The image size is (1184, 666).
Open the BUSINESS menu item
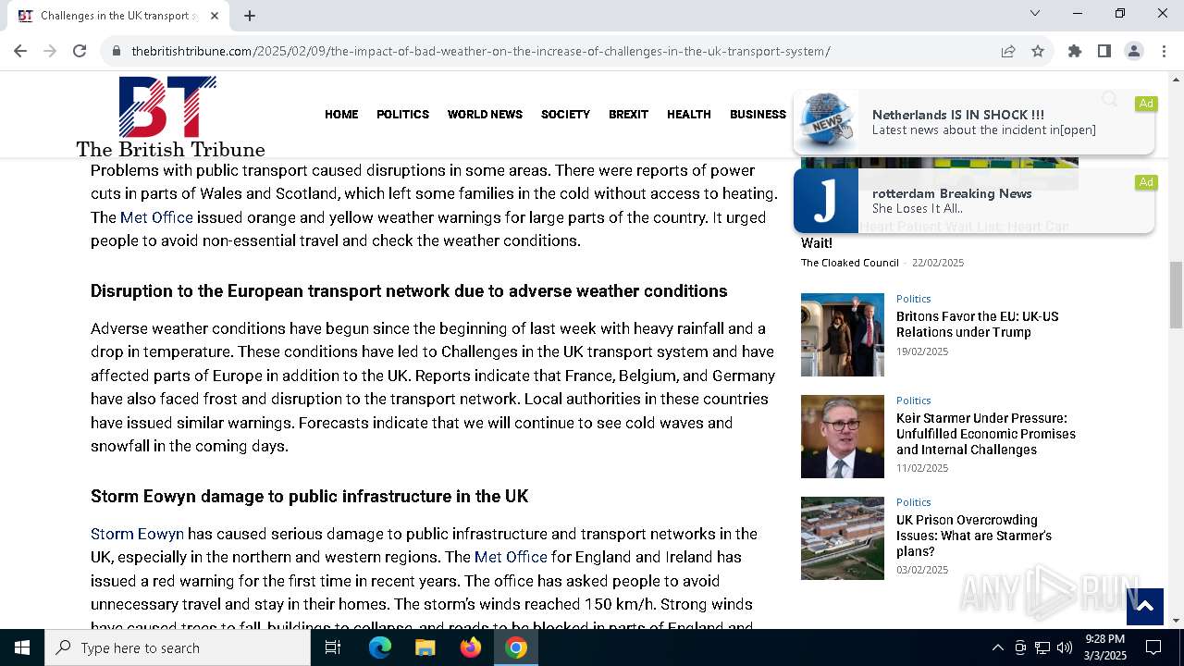click(x=758, y=115)
